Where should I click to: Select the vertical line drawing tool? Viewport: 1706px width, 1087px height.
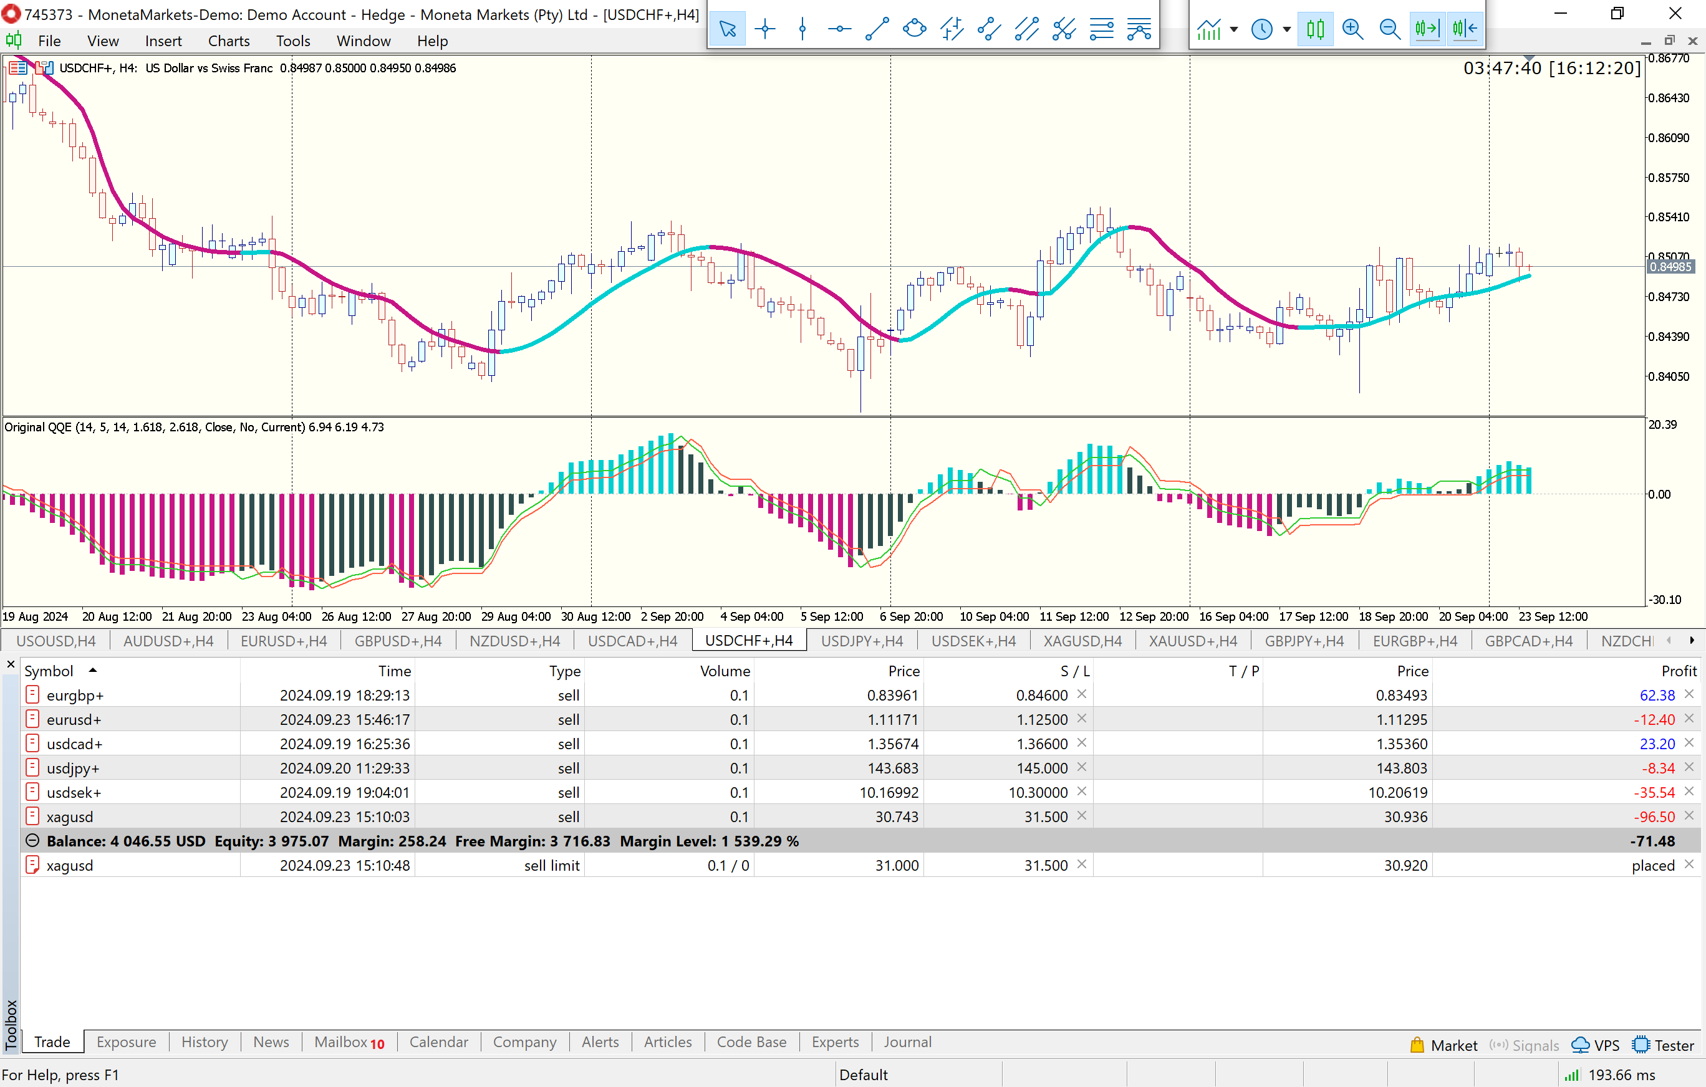click(x=802, y=29)
